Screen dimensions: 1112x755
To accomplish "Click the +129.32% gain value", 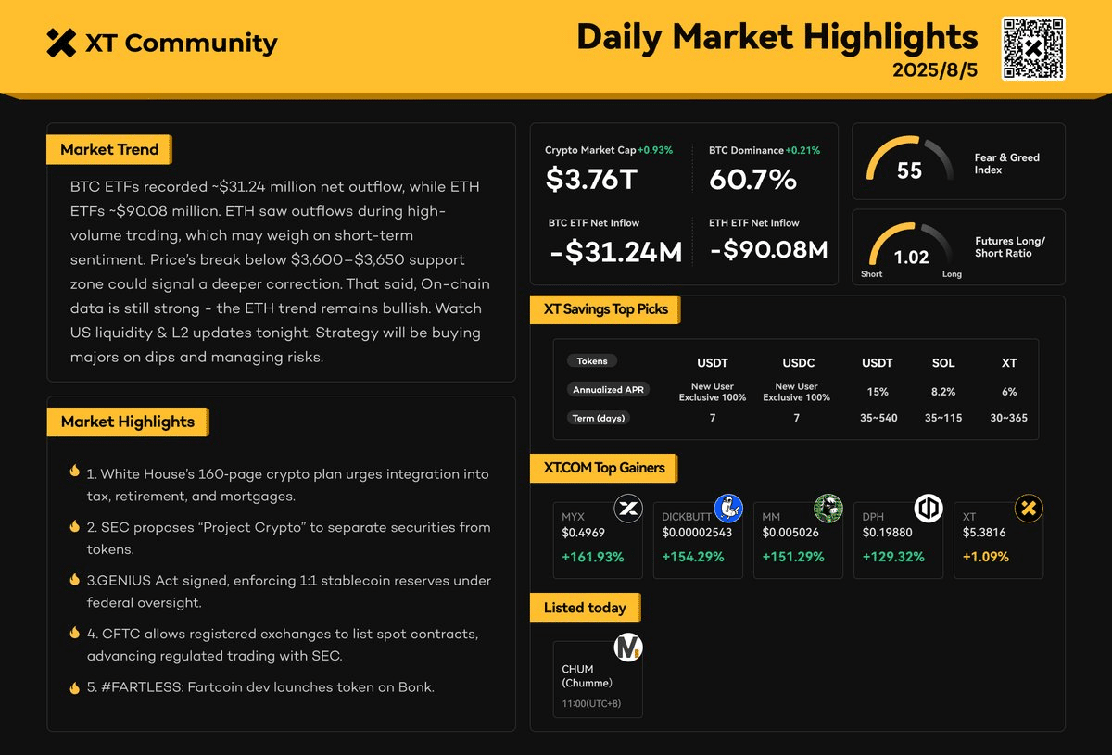I will coord(893,557).
